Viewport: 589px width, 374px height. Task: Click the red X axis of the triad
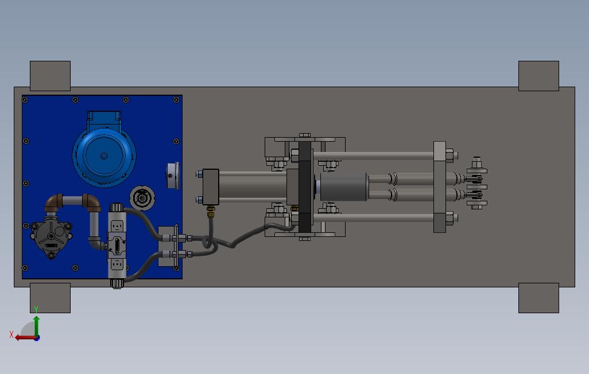click(x=25, y=338)
